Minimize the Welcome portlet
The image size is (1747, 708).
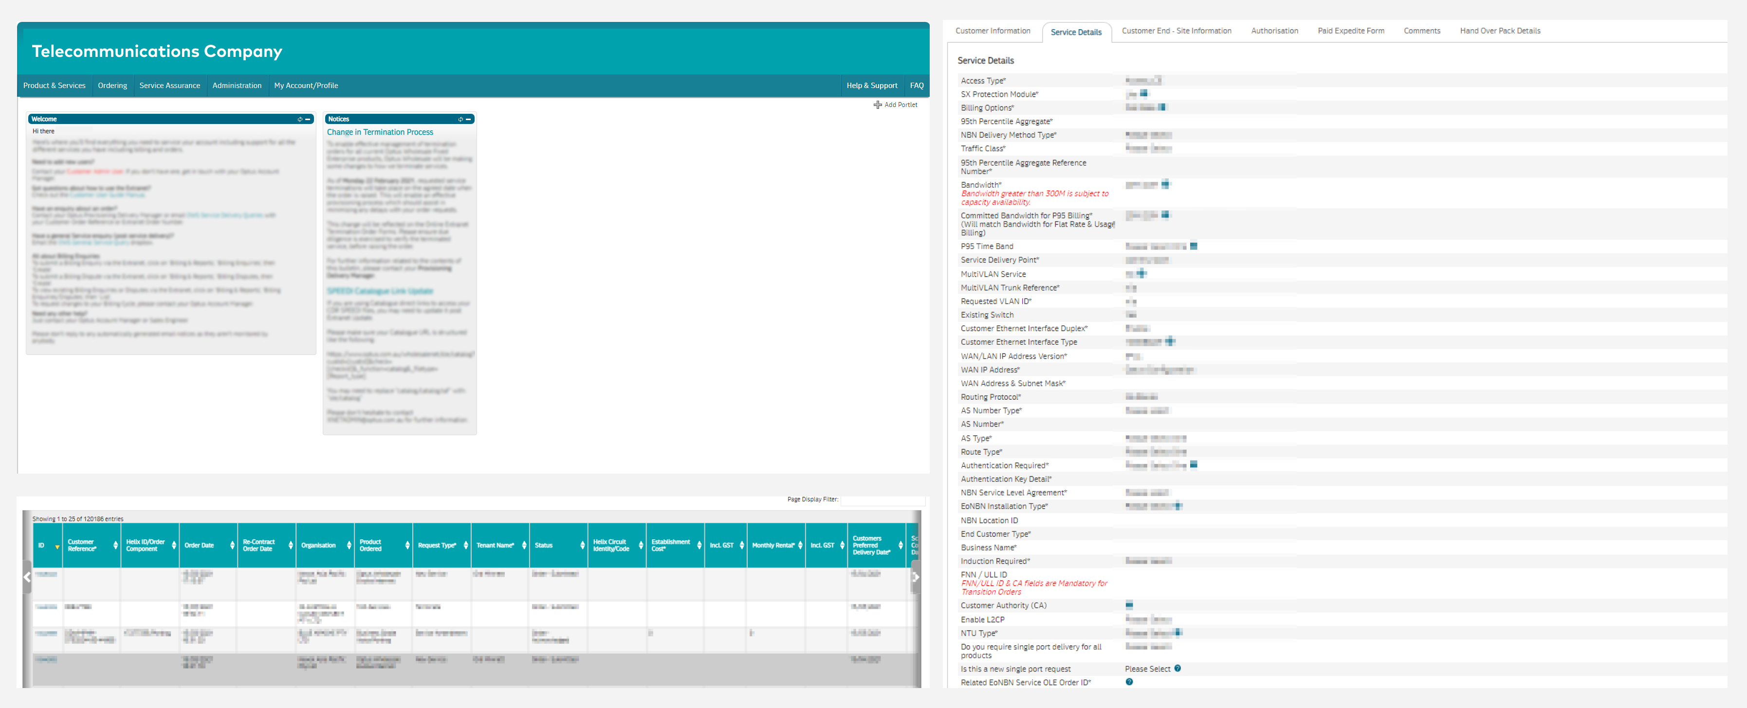point(308,119)
